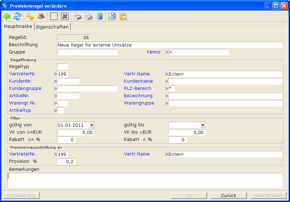Viewport: 290px width, 202px height.
Task: Focus the Provision % input field
Action: 66,161
